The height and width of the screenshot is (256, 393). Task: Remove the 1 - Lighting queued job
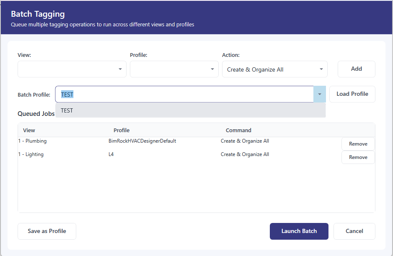pyautogui.click(x=358, y=157)
